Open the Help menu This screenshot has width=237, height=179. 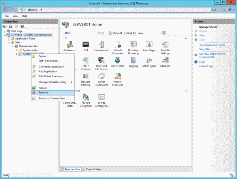tap(24, 16)
